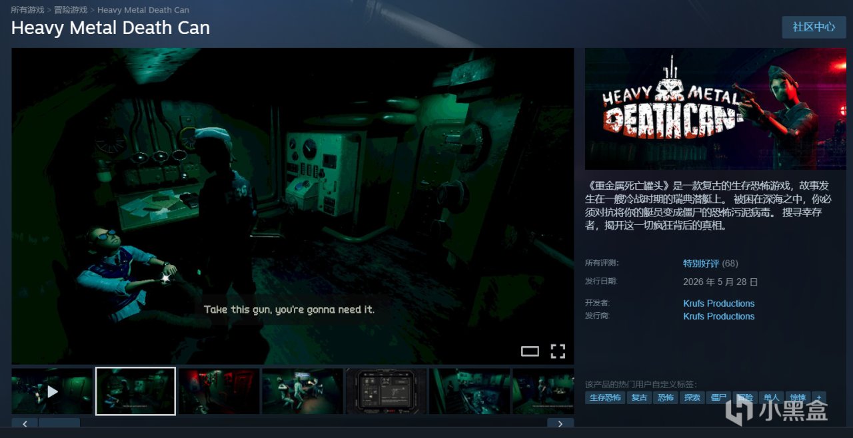This screenshot has height=438, width=853.
Task: Select the inventory device screenshot thumbnail
Action: pos(386,391)
